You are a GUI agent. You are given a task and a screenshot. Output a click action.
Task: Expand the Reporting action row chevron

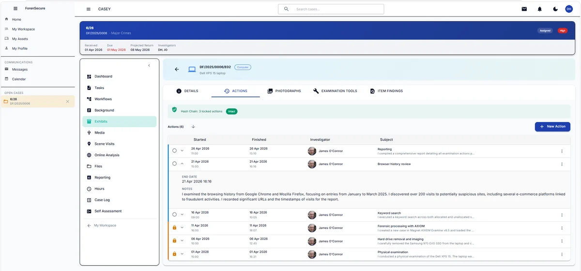click(x=182, y=151)
